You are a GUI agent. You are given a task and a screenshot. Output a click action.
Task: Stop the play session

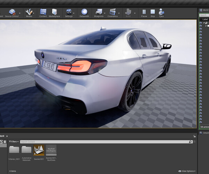tap(153, 13)
